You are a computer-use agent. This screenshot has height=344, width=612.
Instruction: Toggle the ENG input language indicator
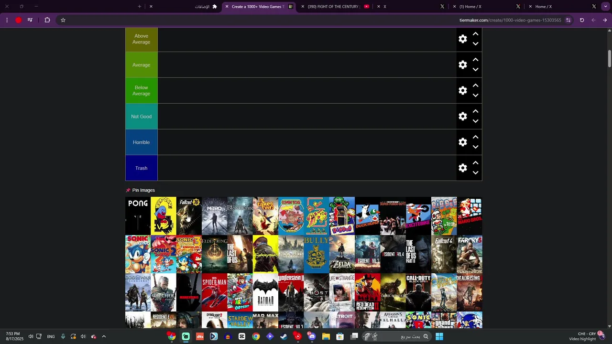click(x=51, y=336)
